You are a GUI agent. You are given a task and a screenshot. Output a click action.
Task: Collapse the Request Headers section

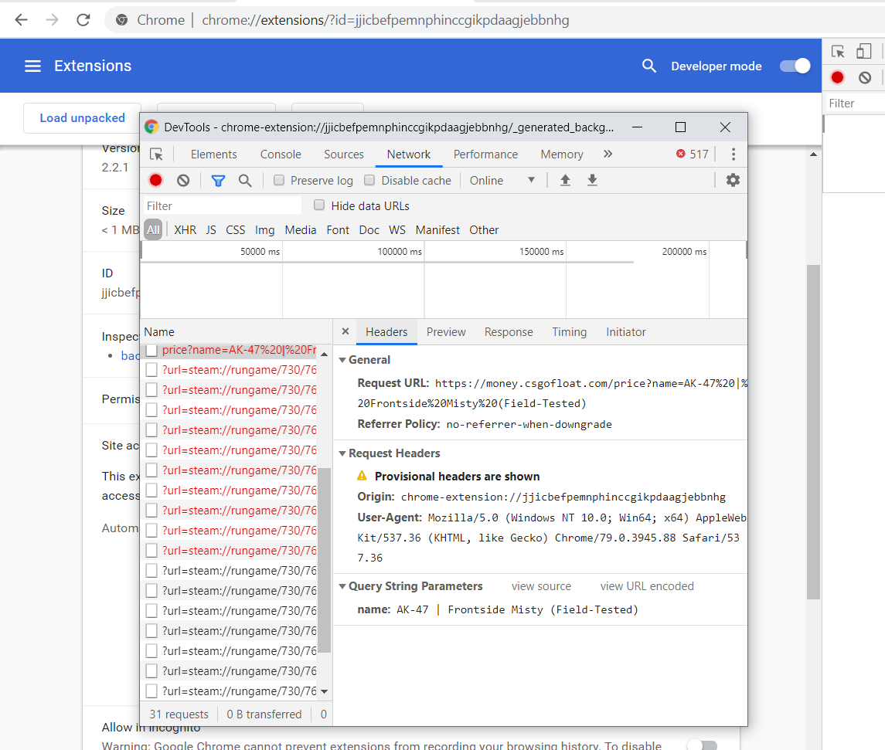342,453
